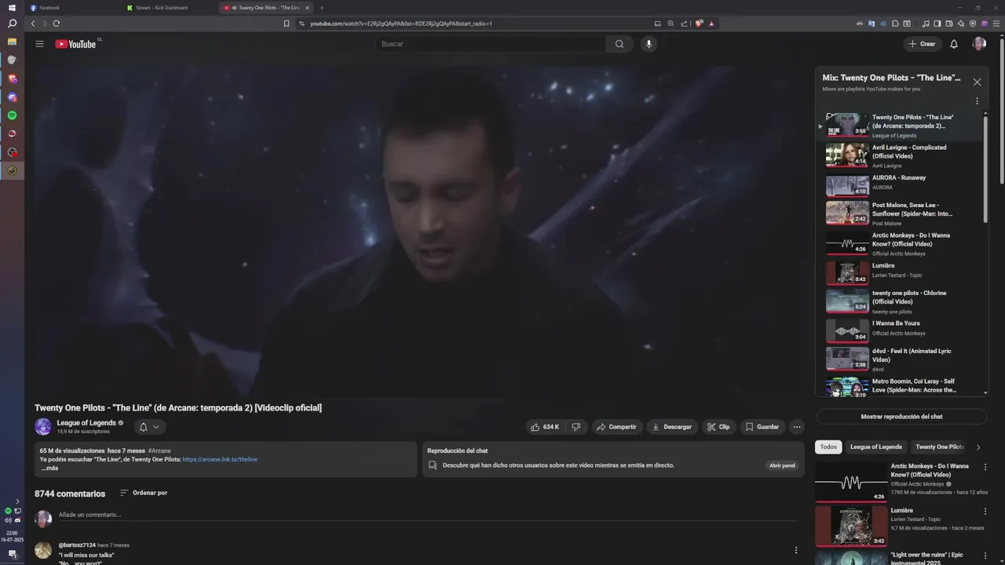Open options for the Arctic Monkeys recommended video
The image size is (1005, 565).
(x=985, y=467)
